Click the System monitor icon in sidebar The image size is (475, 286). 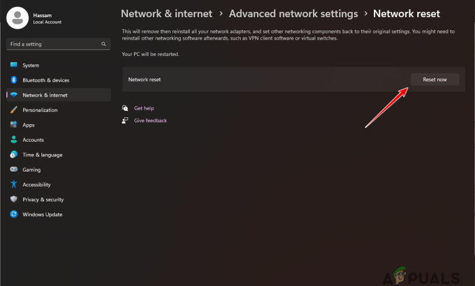tap(13, 65)
